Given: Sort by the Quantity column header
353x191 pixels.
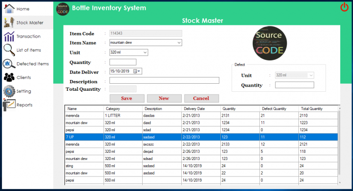Looking at the screenshot, I should (x=240, y=109).
